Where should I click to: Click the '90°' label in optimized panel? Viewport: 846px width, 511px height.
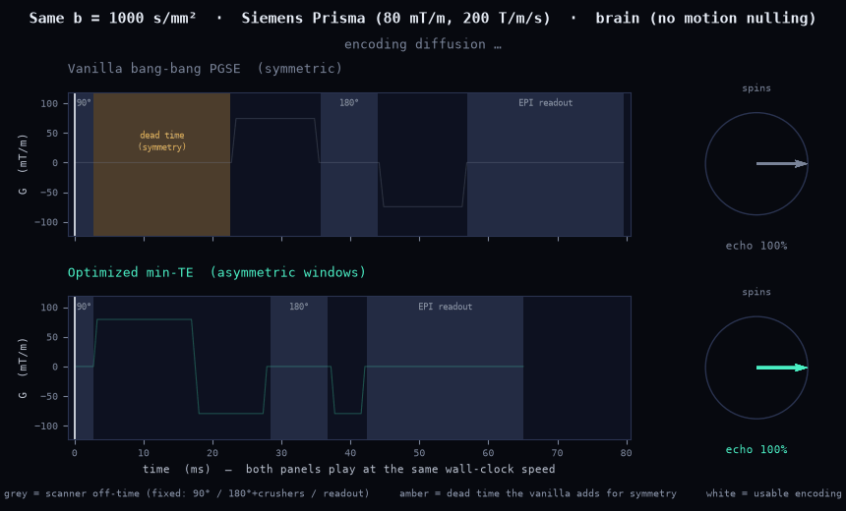[84, 307]
